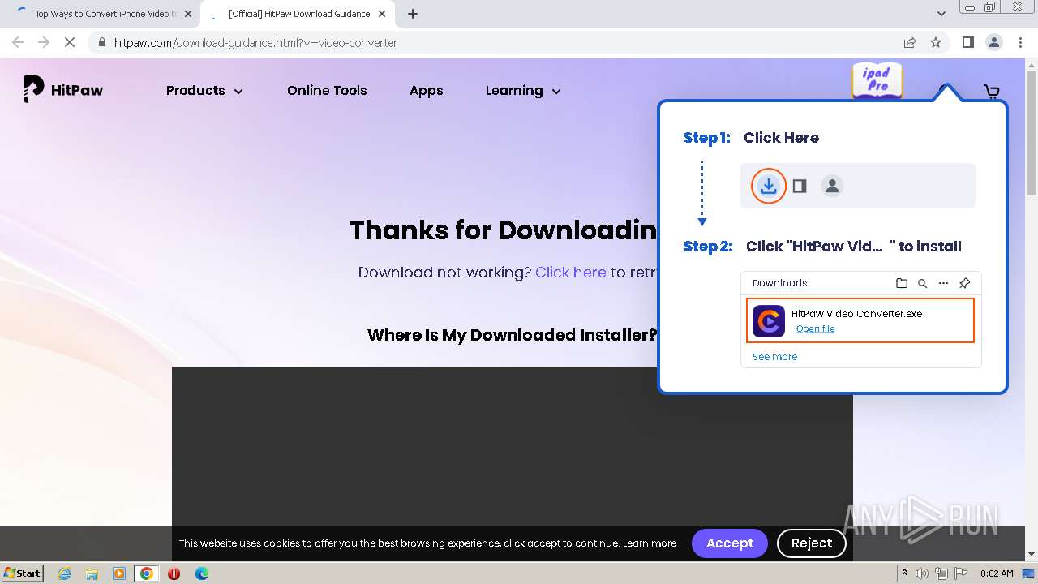1038x584 pixels.
Task: Launch Internet Explorer from the taskbar
Action: [x=64, y=573]
